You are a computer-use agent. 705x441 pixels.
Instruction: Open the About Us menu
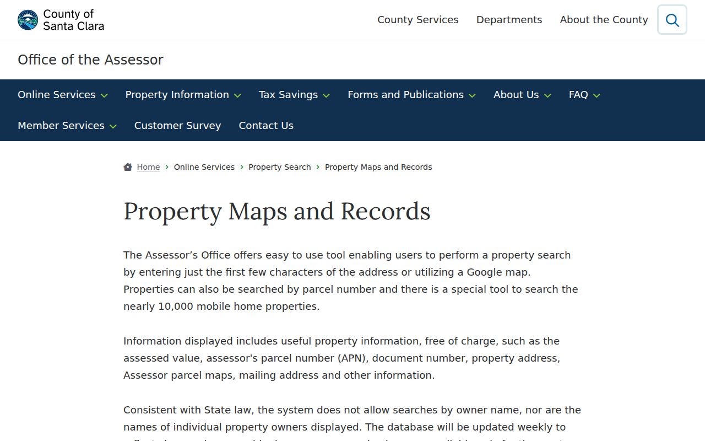pos(516,95)
